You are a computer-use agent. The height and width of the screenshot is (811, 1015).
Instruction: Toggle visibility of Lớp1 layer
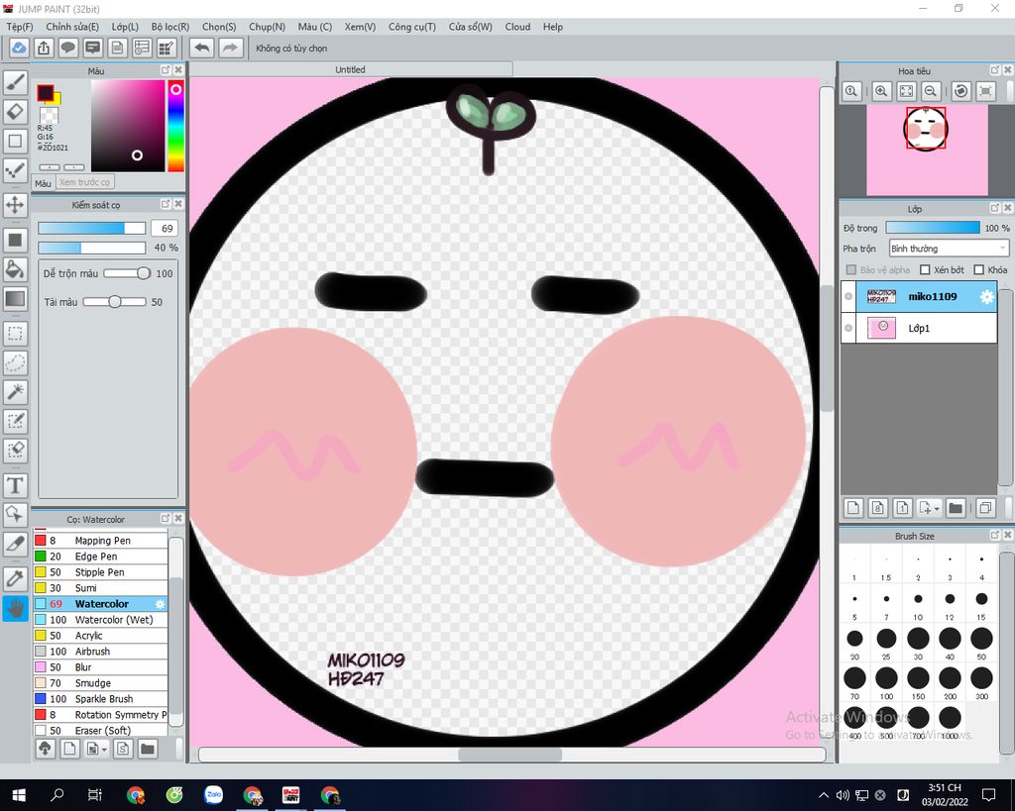(x=848, y=328)
